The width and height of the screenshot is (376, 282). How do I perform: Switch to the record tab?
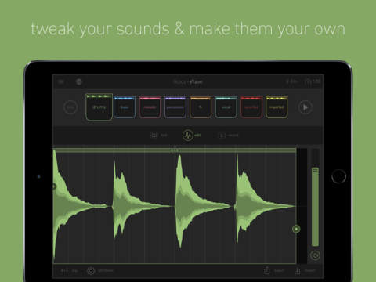pos(228,136)
